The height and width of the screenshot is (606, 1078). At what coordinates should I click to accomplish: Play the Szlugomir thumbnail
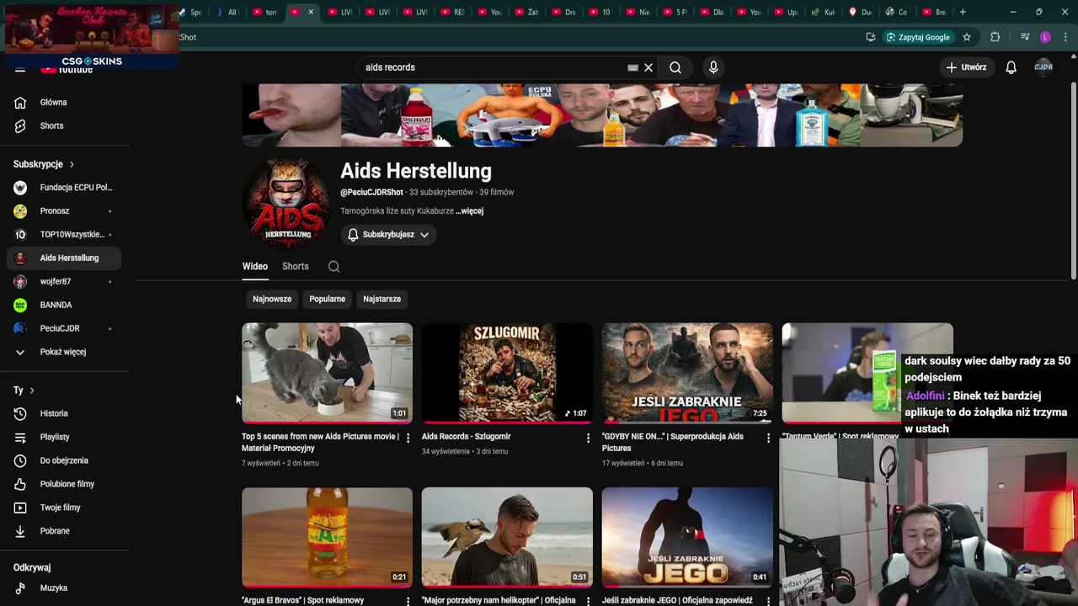coord(507,373)
